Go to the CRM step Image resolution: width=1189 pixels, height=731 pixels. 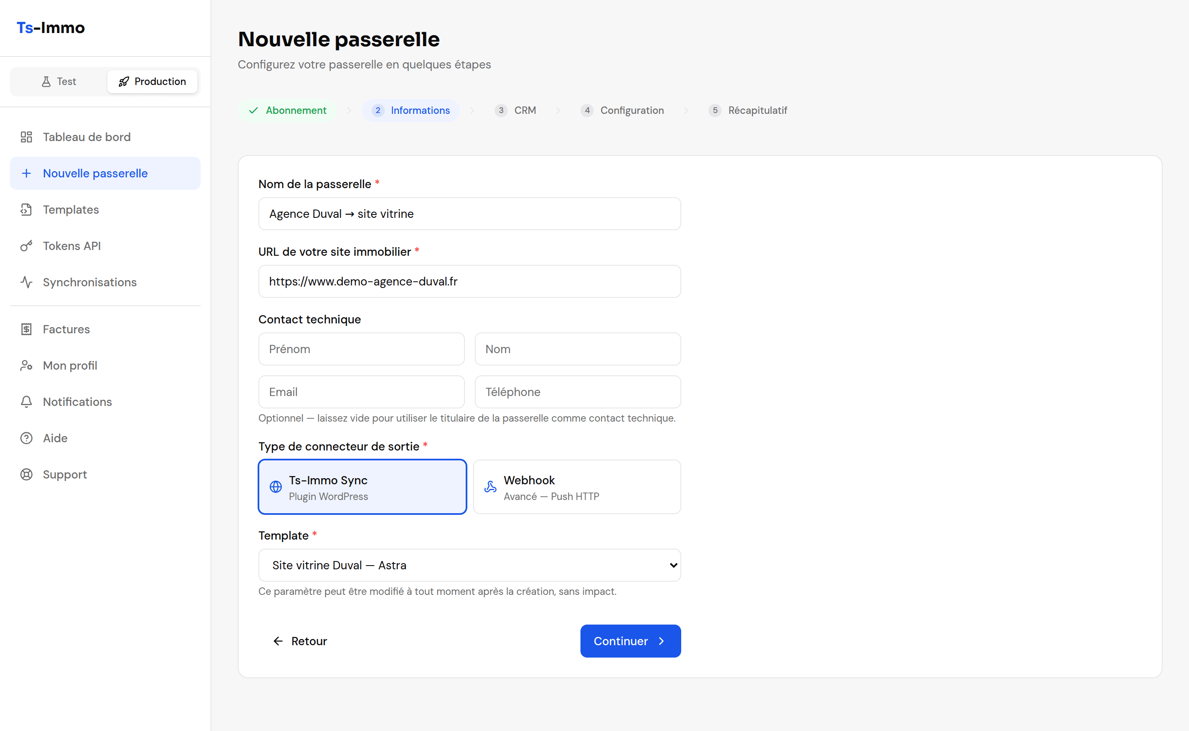[x=516, y=110]
